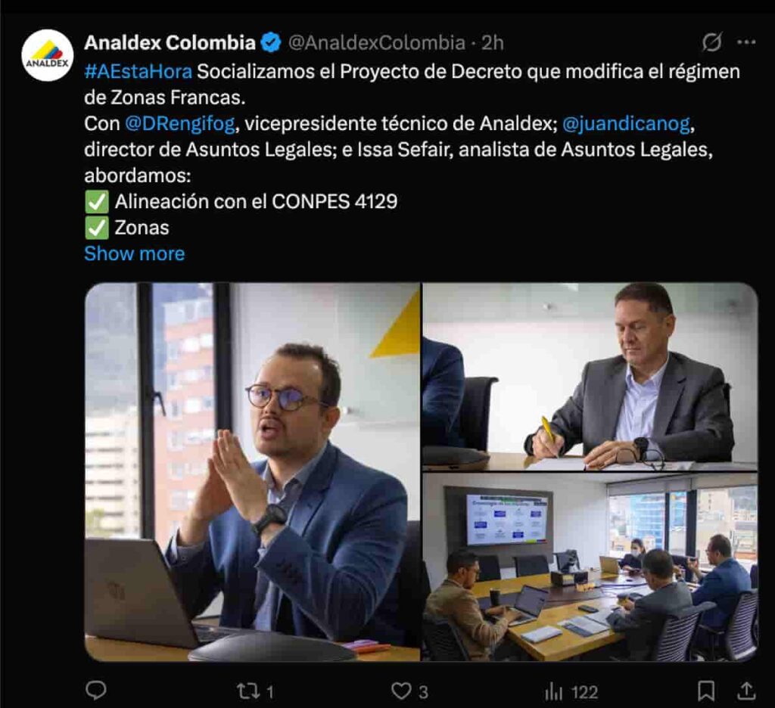Screen dimensions: 775x708
Task: Open the three-dot more options menu
Action: [746, 42]
